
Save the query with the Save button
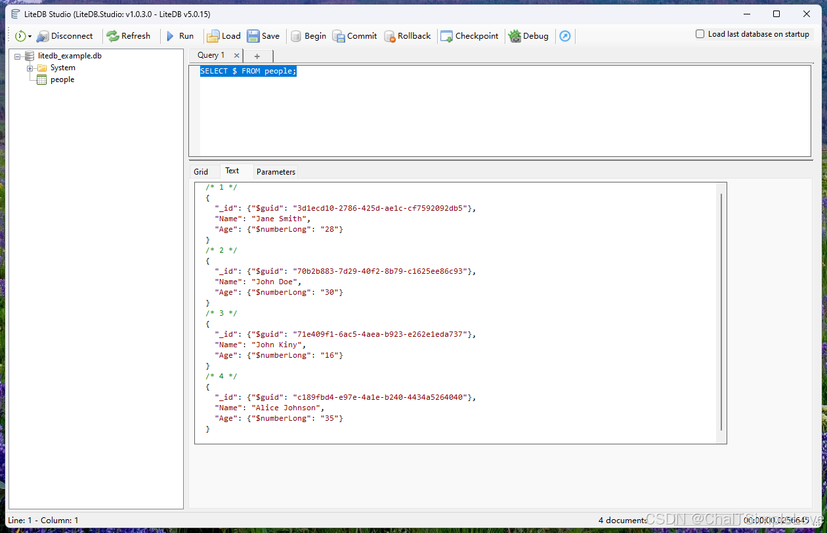tap(263, 36)
